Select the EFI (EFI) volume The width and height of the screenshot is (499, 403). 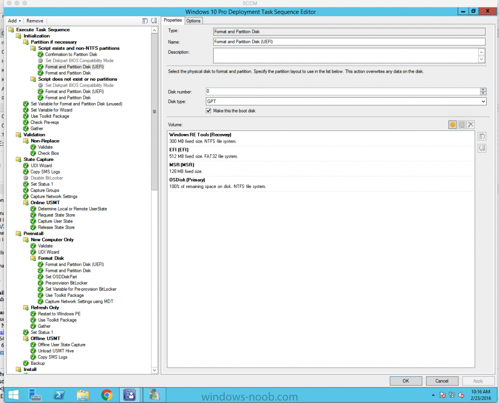tap(321, 153)
